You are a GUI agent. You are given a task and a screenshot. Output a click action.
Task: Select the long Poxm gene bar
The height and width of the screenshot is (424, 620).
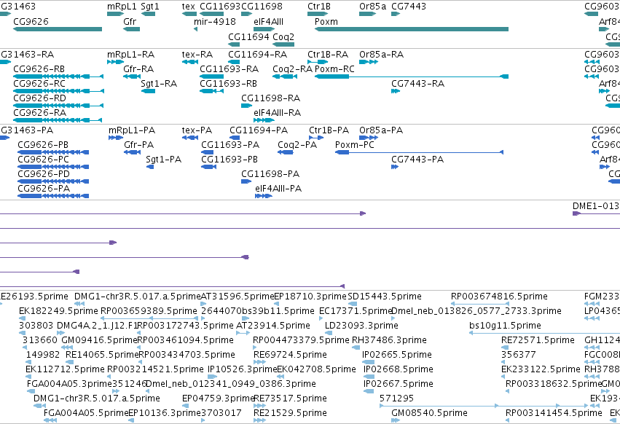tap(412, 29)
